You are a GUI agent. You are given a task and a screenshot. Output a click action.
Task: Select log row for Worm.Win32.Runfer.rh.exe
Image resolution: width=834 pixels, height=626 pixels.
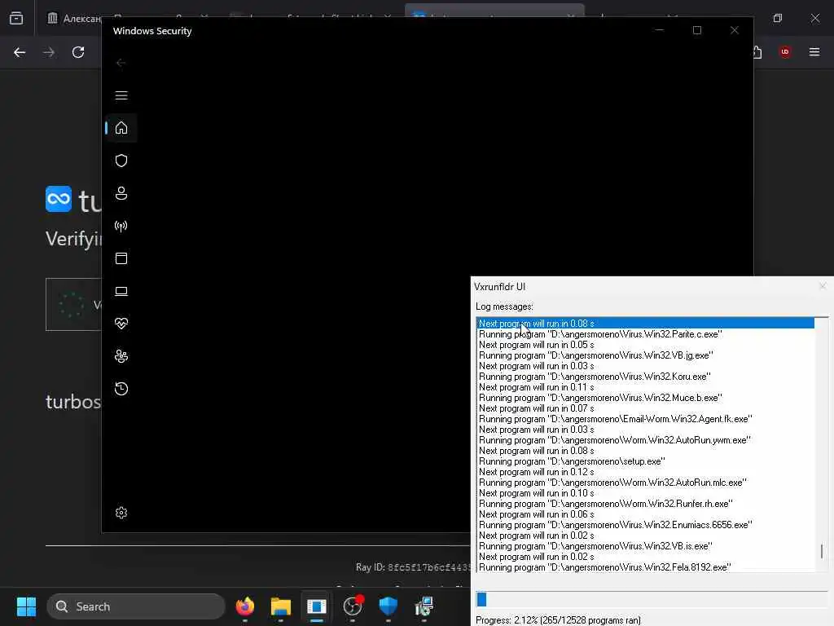pyautogui.click(x=646, y=504)
